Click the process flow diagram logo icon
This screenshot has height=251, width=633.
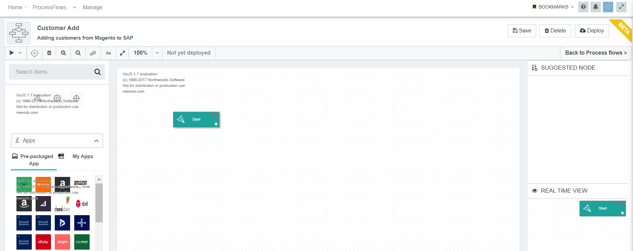[x=19, y=33]
